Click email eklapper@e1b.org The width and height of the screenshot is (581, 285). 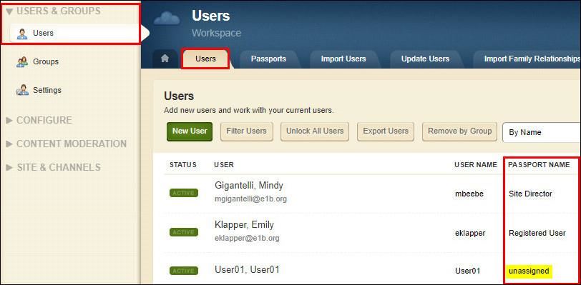[x=247, y=238]
